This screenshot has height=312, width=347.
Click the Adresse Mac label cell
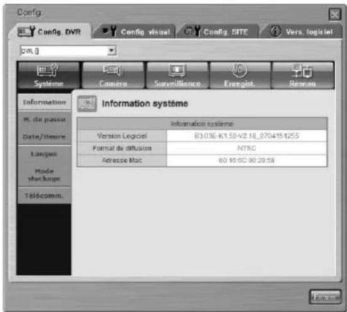tap(122, 160)
